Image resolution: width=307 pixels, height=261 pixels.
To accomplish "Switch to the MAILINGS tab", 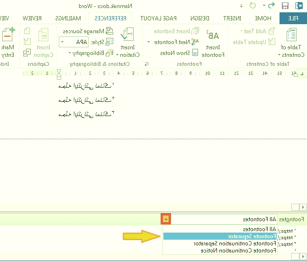I will click(x=71, y=18).
